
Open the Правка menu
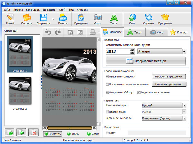coord(18,10)
